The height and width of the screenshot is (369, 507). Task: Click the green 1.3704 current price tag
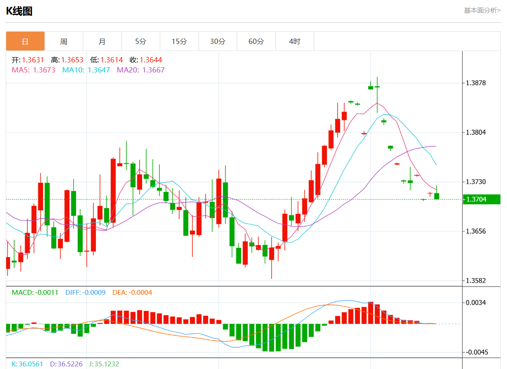coord(481,199)
